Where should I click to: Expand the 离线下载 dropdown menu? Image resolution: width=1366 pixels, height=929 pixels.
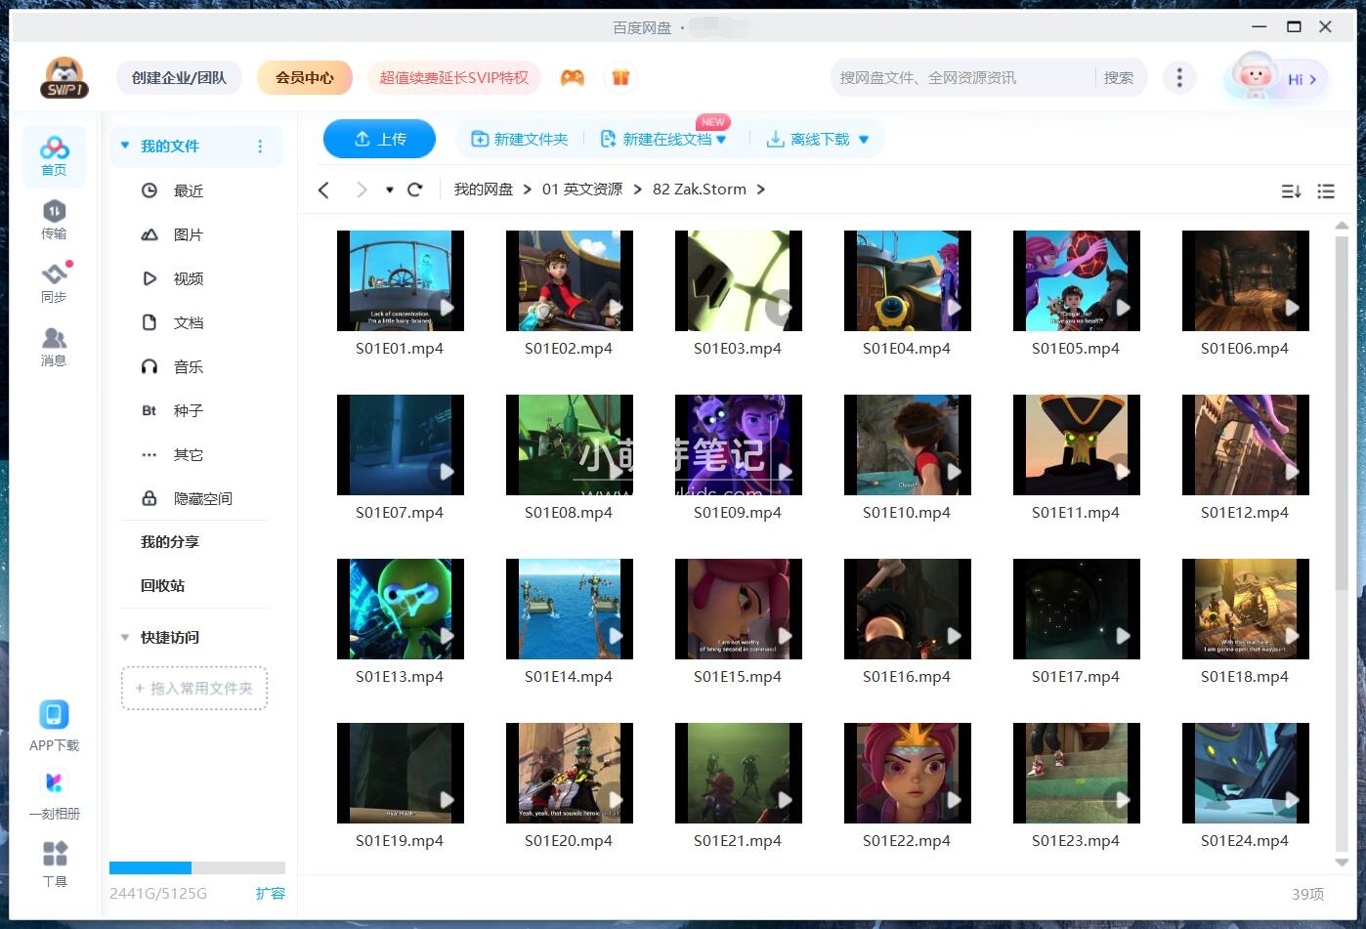click(x=863, y=139)
